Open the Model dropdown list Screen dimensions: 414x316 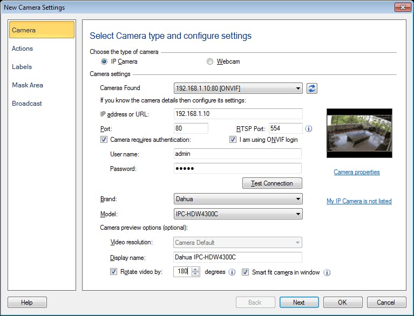pyautogui.click(x=238, y=214)
